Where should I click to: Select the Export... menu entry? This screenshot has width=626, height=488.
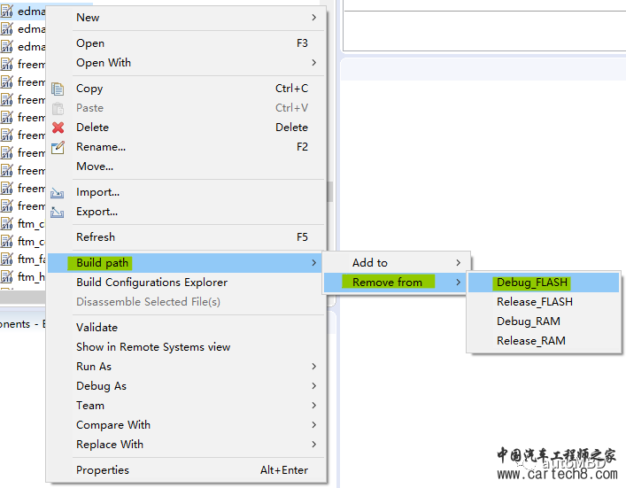click(187, 212)
